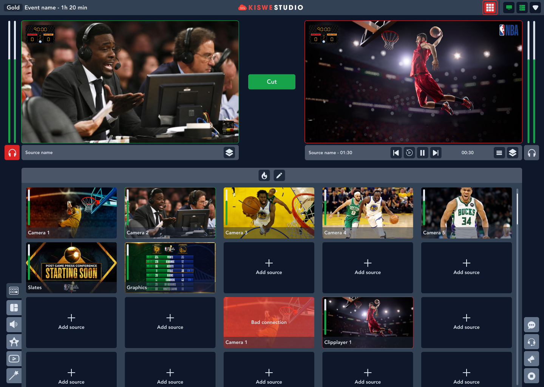Click the Event name - 1h 20 min label
The image size is (544, 387).
56,8
